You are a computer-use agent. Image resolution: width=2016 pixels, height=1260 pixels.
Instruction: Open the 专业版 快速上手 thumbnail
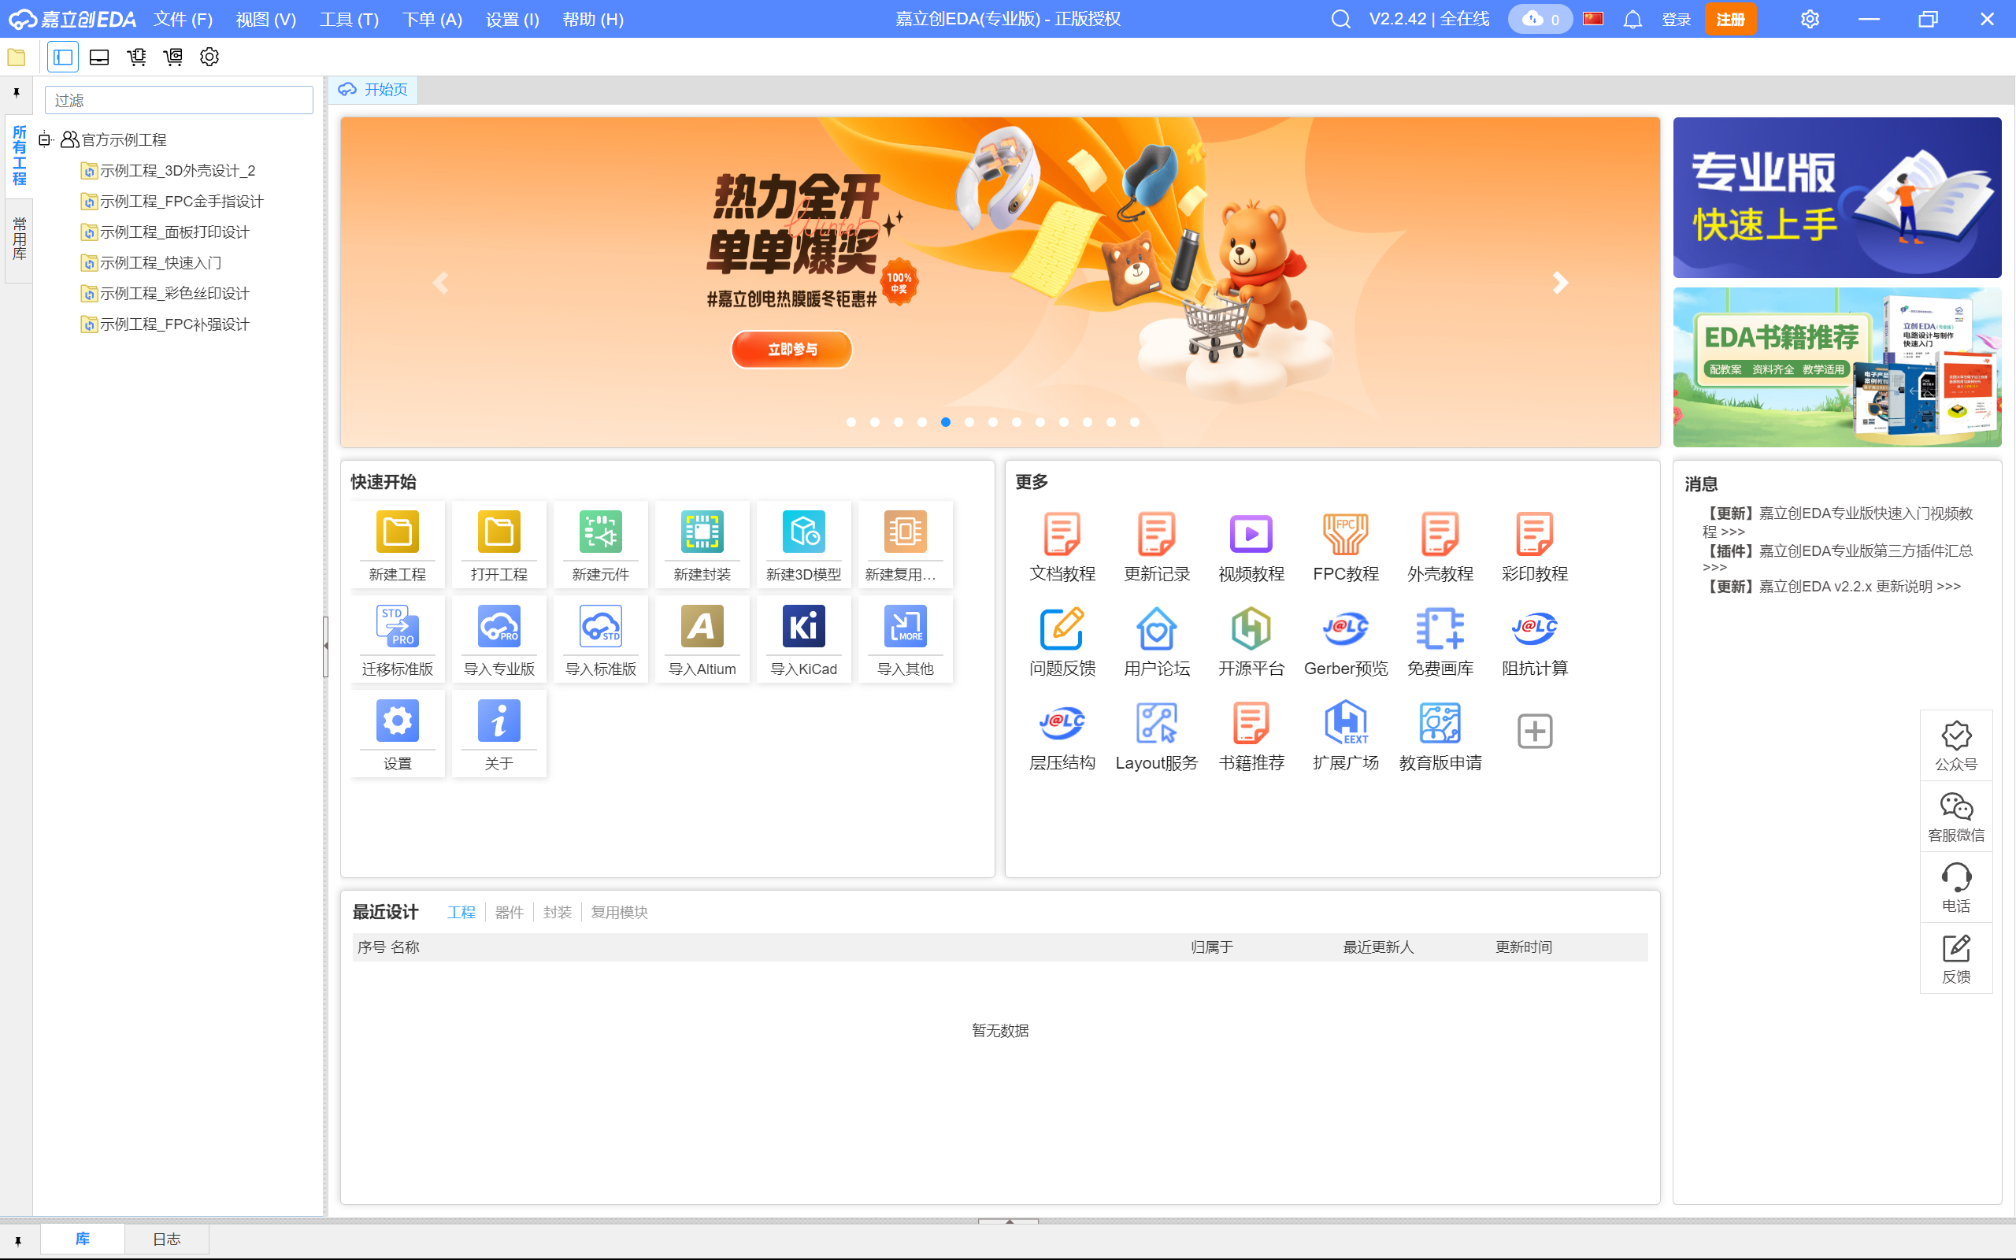pos(1837,198)
